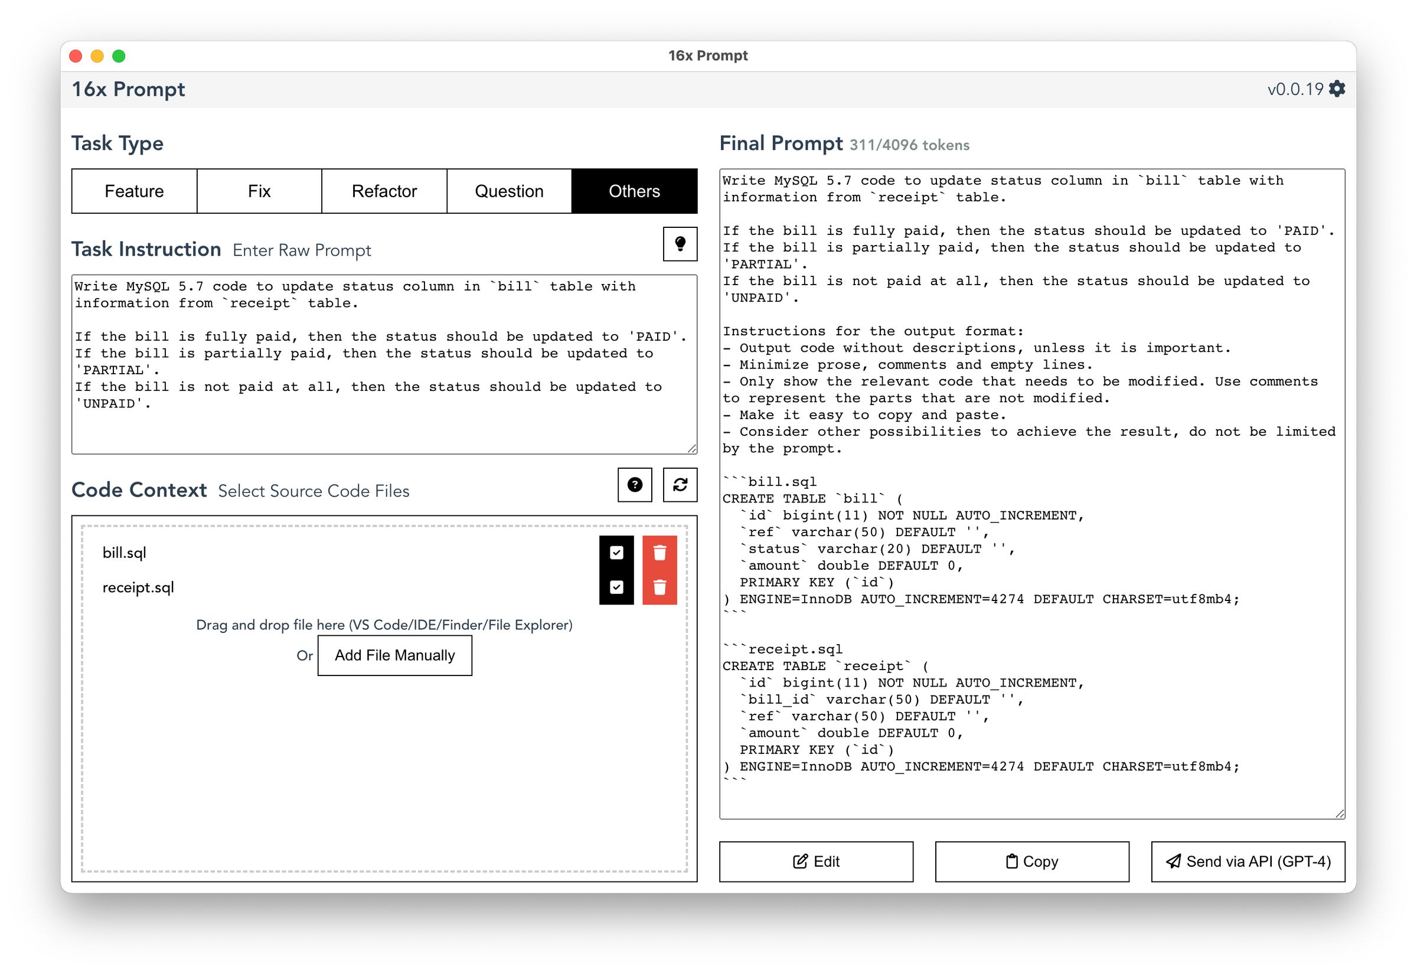Click the clipboard icon on the Copy button
The width and height of the screenshot is (1417, 973).
1012,861
